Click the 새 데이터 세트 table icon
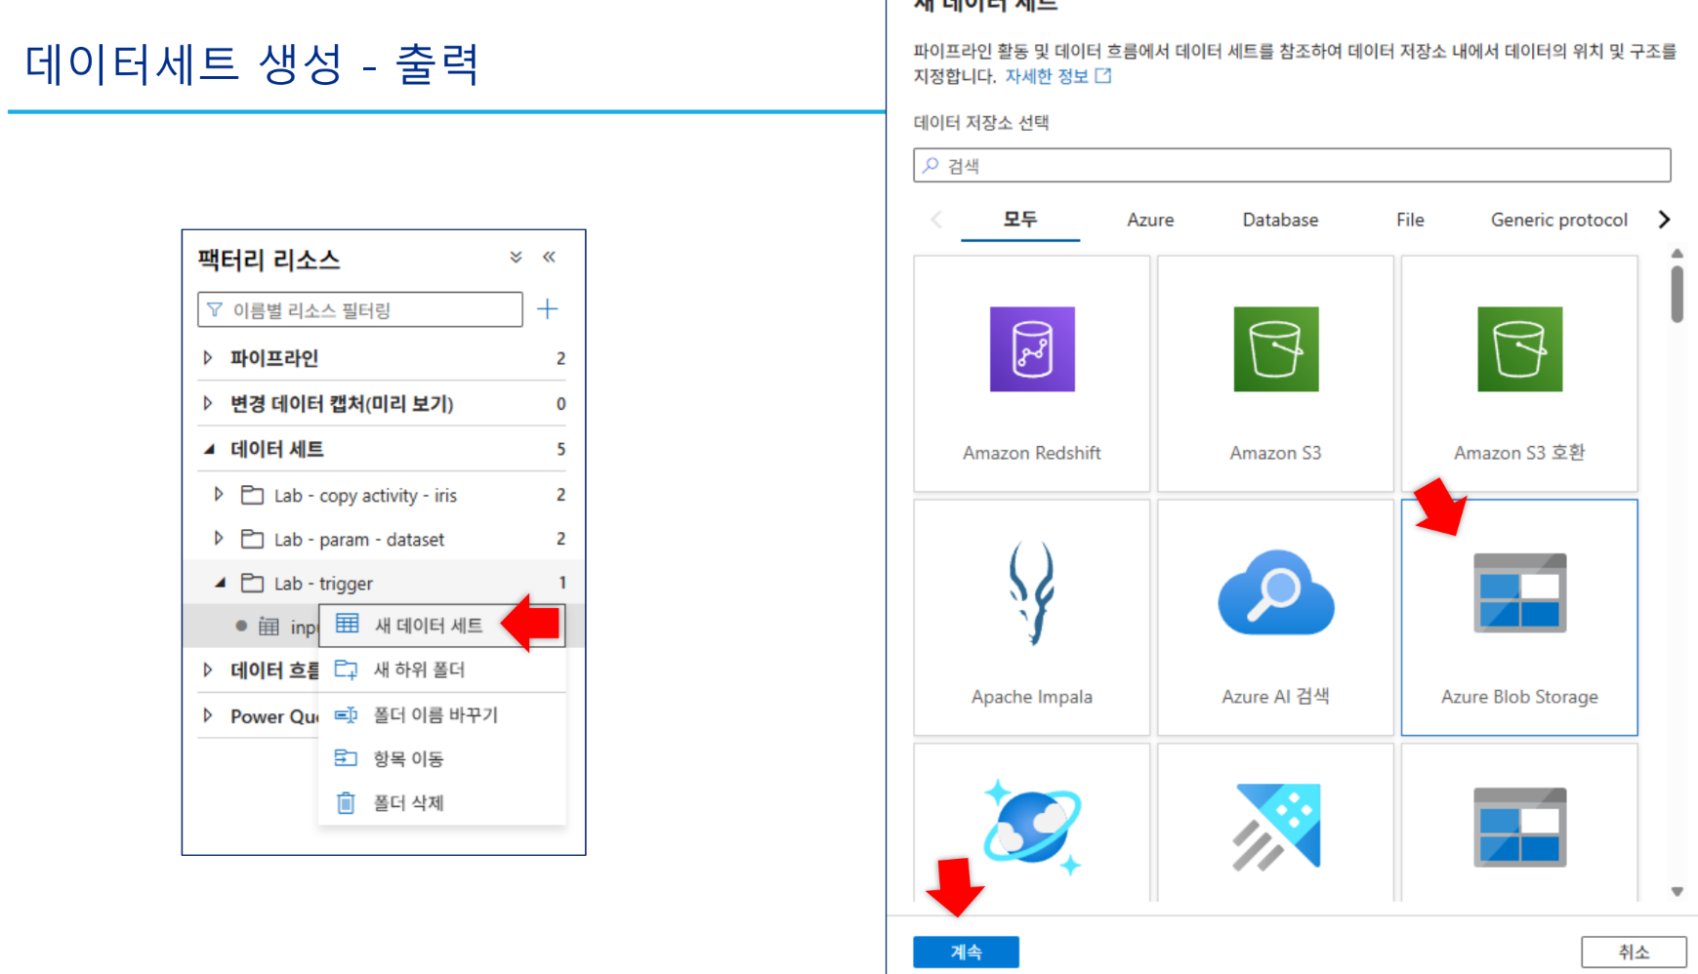1698x974 pixels. tap(348, 624)
